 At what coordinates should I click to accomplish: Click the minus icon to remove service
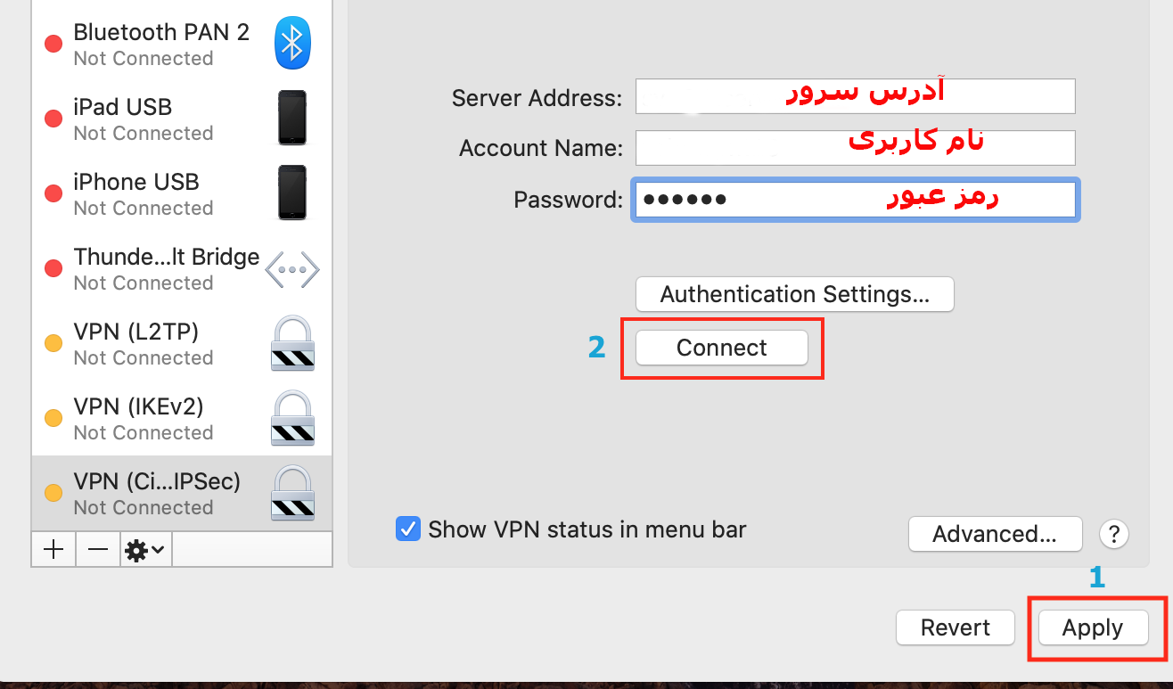98,550
